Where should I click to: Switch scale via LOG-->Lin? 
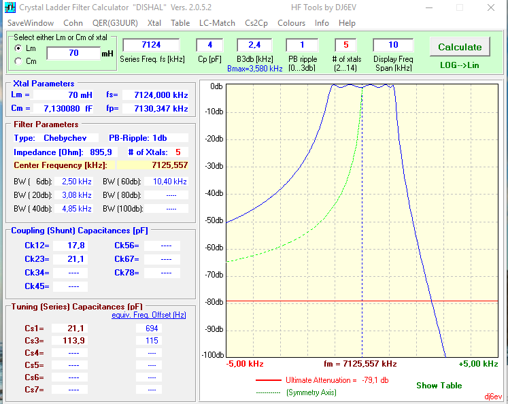point(460,65)
